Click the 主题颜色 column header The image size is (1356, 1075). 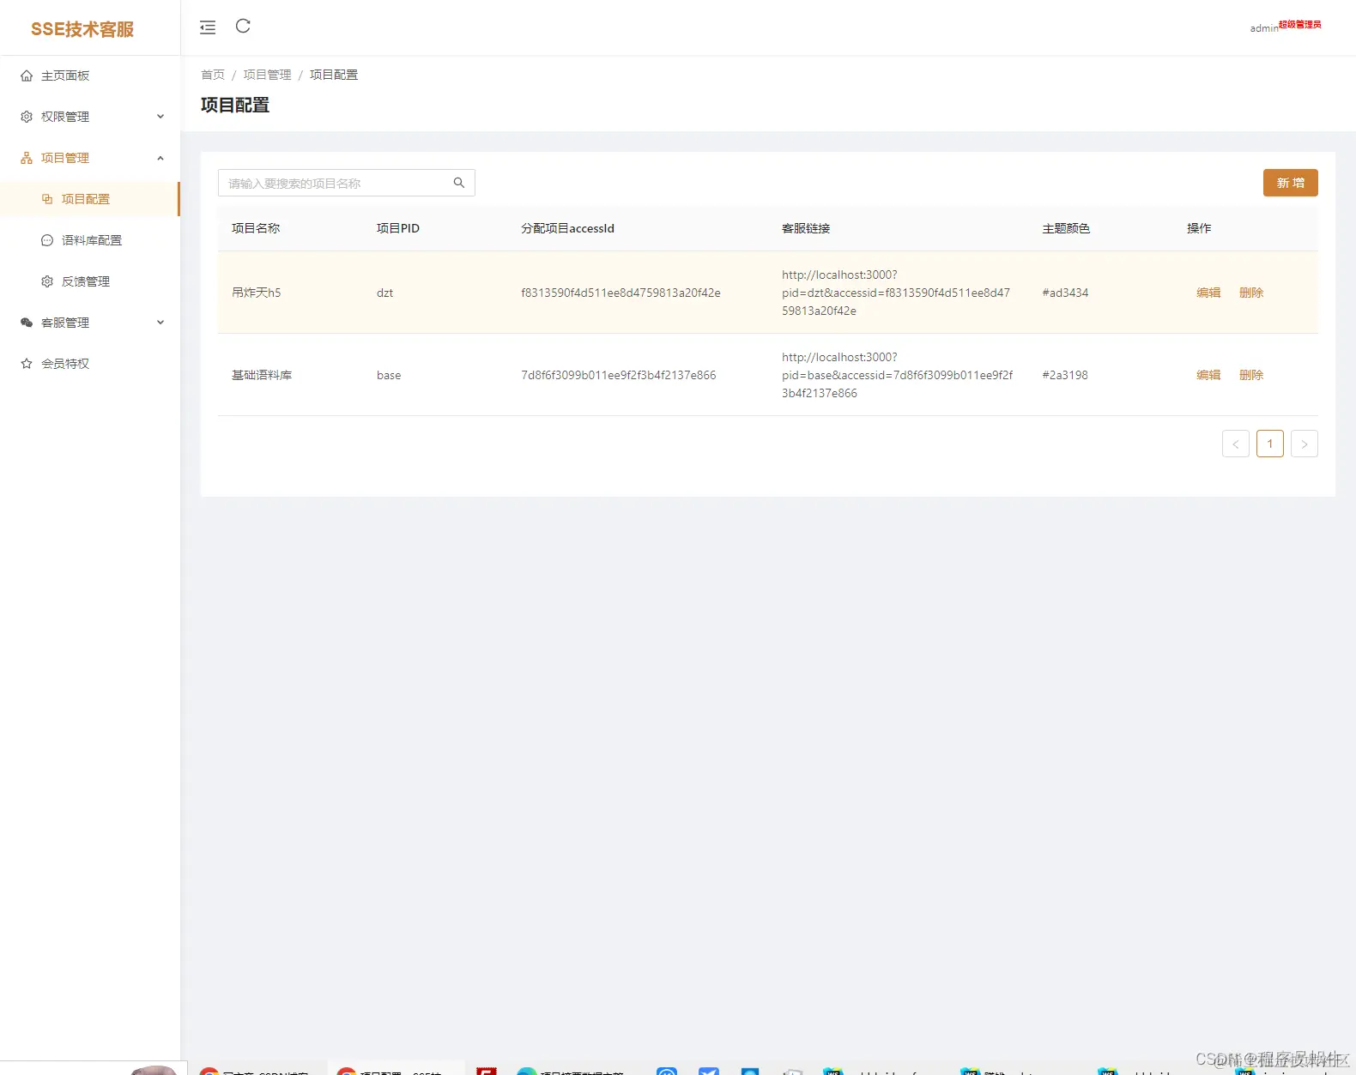pos(1067,228)
